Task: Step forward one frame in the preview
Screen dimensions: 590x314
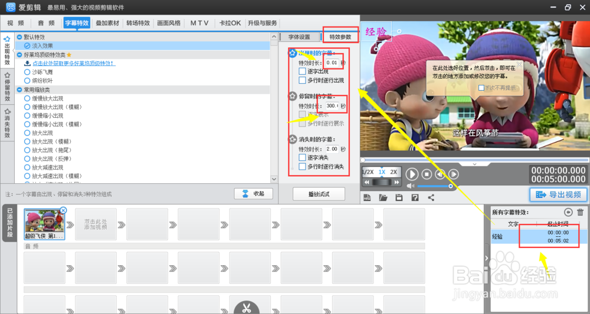Action: click(x=453, y=174)
